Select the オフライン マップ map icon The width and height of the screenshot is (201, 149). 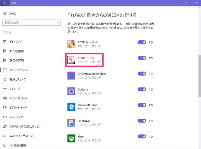click(5, 98)
